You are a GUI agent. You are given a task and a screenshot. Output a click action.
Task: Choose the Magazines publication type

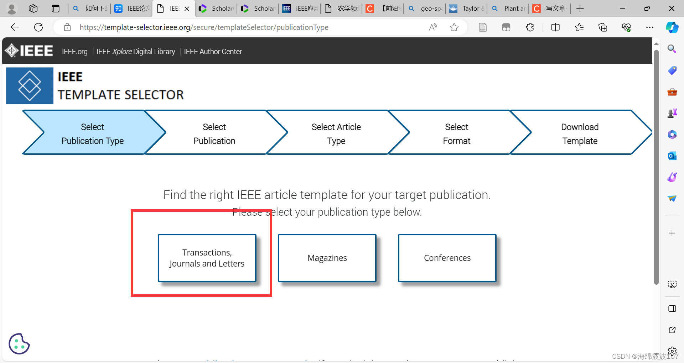click(327, 258)
